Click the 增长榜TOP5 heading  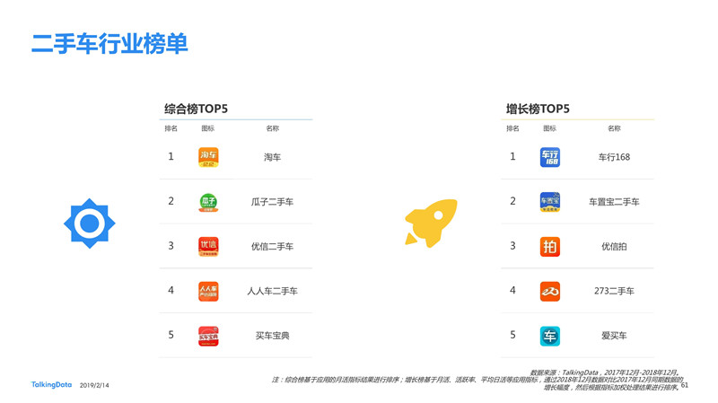(x=538, y=109)
